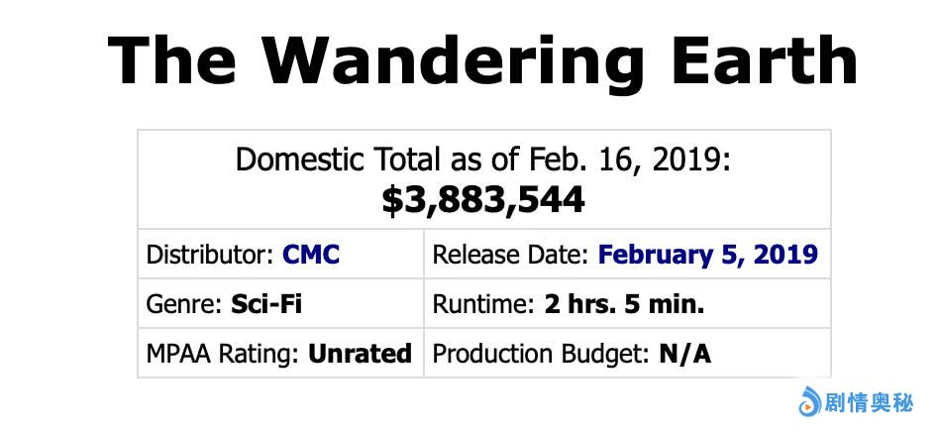The image size is (941, 432).
Task: Click the "MPAA Rating:" label
Action: (x=224, y=354)
